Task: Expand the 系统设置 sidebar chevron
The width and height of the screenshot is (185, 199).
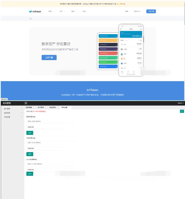Action: [x=22, y=117]
